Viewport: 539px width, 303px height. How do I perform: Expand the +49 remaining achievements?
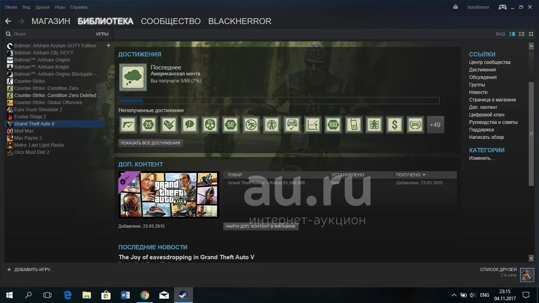(x=436, y=125)
